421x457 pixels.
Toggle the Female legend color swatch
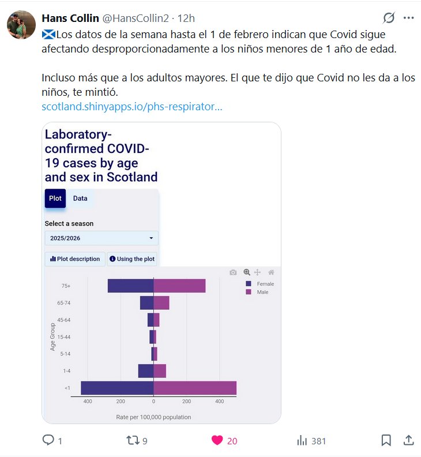coord(249,284)
